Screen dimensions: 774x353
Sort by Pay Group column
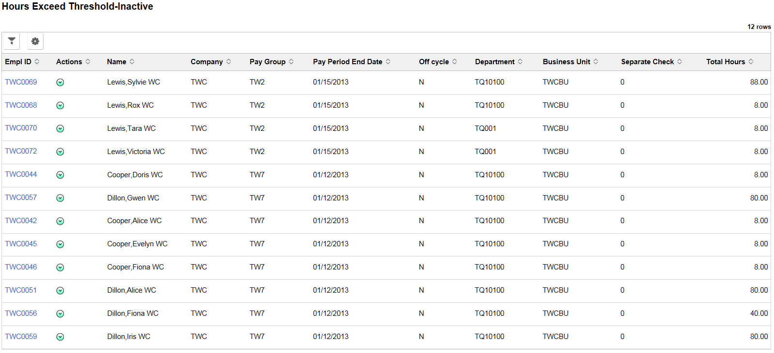coord(272,62)
